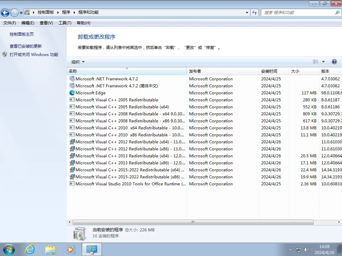Select Visual C++ 2012 (x64) icon

click(72, 142)
